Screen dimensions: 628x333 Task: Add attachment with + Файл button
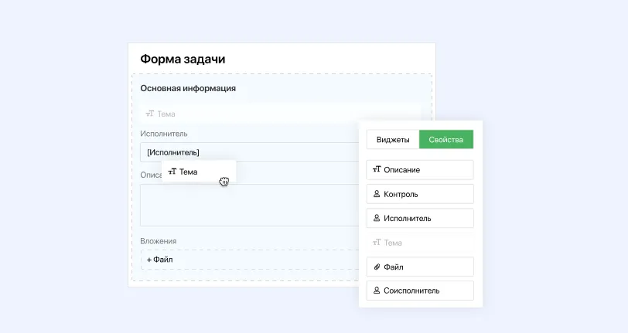pos(250,260)
